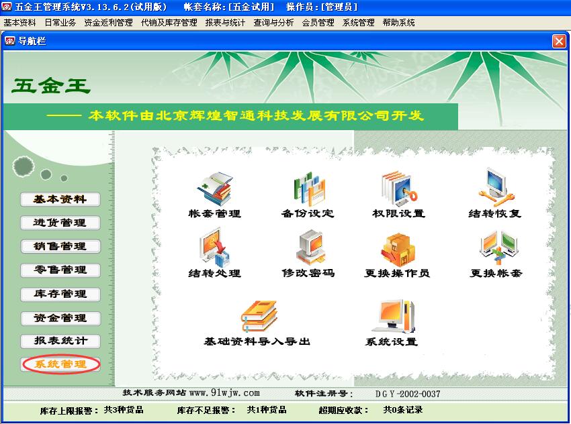The width and height of the screenshot is (571, 424).
Task: Click the 修改密码 label text
Action: coord(308,273)
